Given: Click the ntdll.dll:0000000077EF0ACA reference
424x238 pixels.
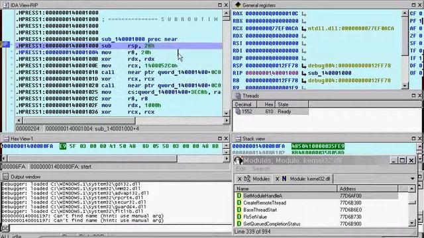Looking at the screenshot, I should (351, 28).
